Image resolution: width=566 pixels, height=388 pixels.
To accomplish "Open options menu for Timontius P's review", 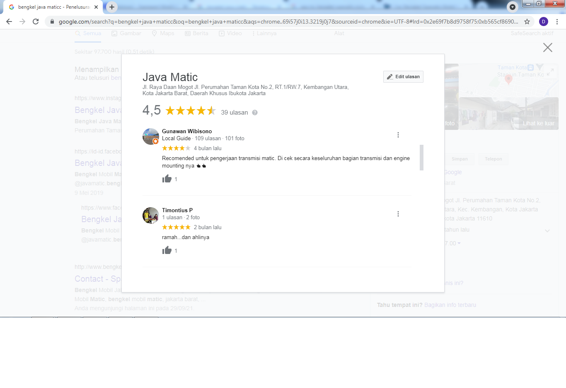I will [398, 214].
